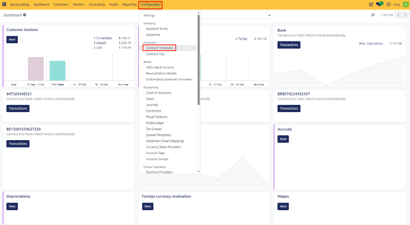Click the Configuration menu scrollbar thumb

coord(199,60)
